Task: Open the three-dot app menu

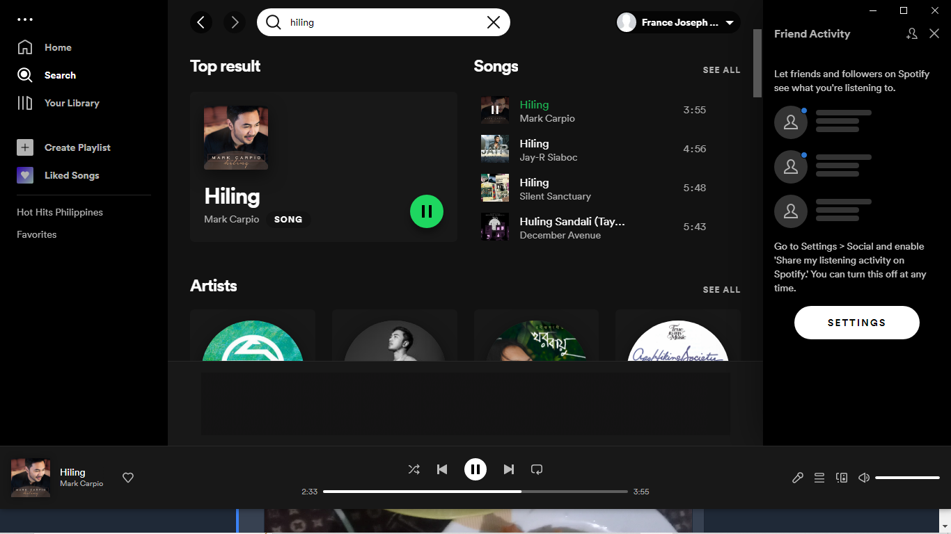Action: pos(25,19)
